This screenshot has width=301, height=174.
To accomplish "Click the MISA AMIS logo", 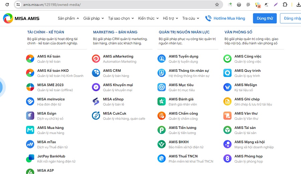I will 21,18.
